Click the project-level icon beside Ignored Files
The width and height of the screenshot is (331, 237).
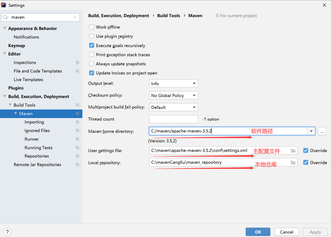(77, 131)
